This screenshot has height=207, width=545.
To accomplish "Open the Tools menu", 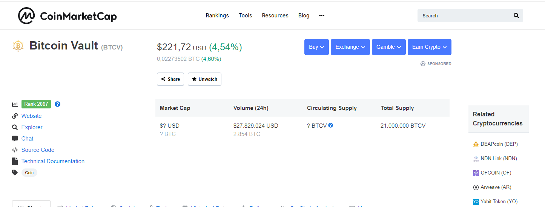I will pyautogui.click(x=246, y=15).
